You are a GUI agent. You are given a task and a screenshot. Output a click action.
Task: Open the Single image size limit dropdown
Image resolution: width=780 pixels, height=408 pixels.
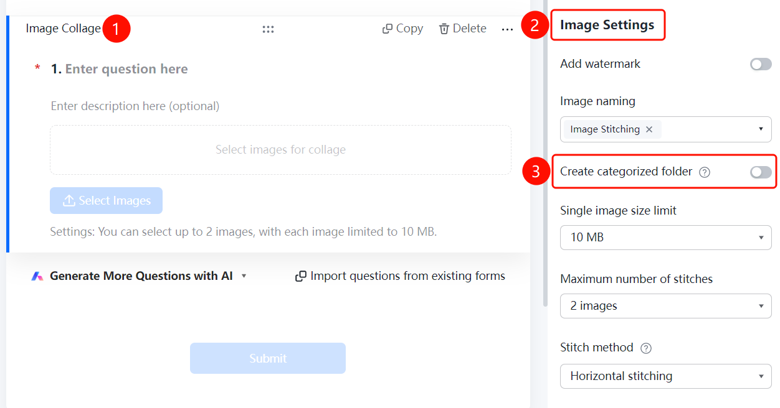(x=665, y=238)
